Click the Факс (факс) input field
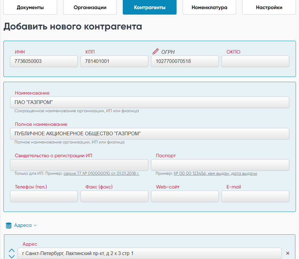This screenshot has width=299, height=259. [115, 196]
